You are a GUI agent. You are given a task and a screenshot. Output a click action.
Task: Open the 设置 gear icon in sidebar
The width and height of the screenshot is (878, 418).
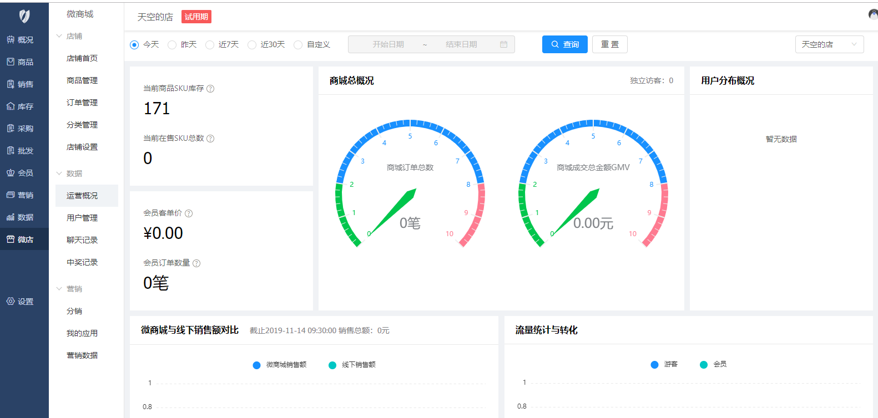[x=11, y=302]
